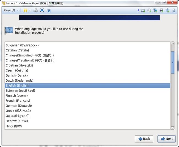Pick Gujarati from the language list
Image resolution: width=179 pixels, height=147 pixels.
[88, 116]
